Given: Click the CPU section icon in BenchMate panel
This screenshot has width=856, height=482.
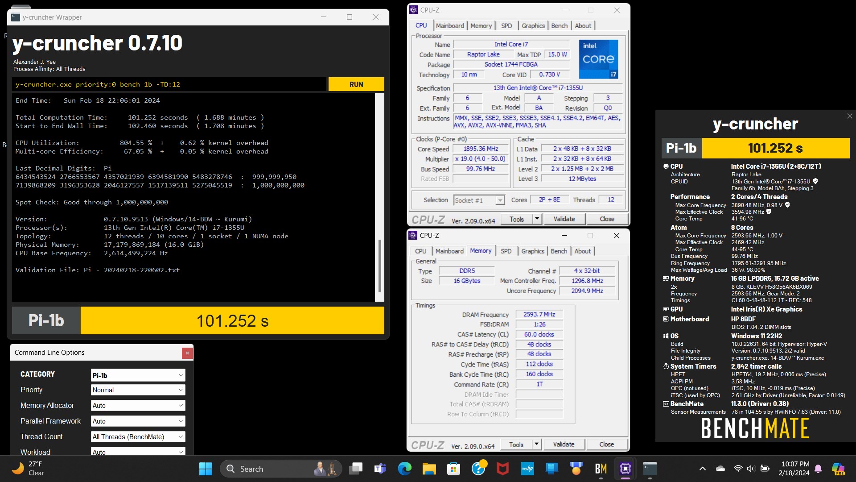Looking at the screenshot, I should click(666, 166).
